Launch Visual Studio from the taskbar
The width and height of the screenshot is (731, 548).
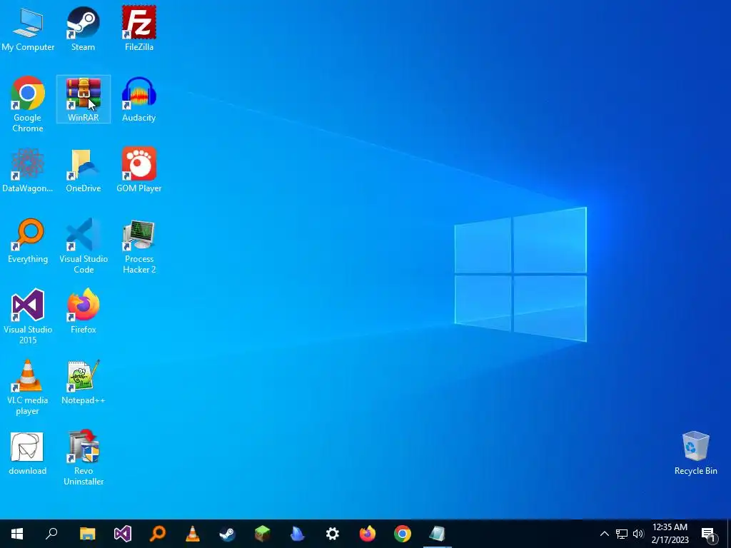(123, 534)
